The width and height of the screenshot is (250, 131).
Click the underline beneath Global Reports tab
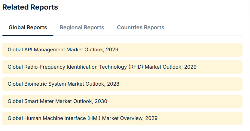pyautogui.click(x=28, y=36)
